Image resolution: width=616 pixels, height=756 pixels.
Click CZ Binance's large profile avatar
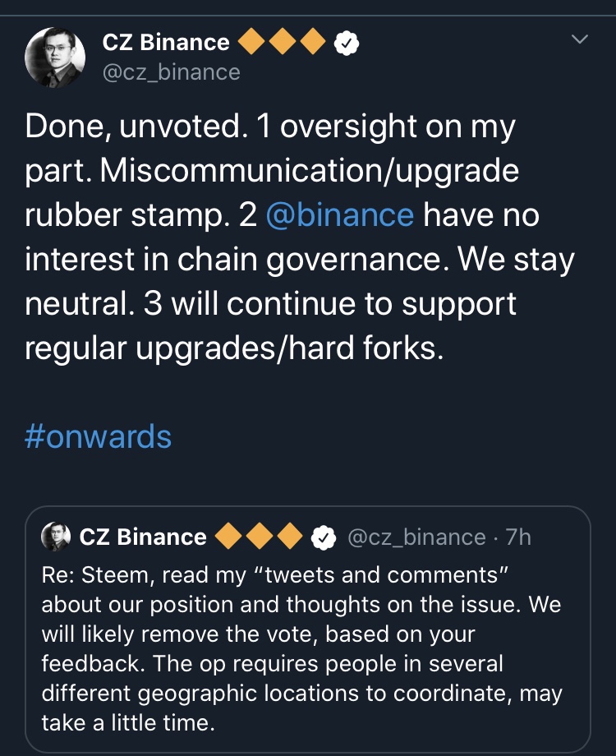(x=56, y=58)
